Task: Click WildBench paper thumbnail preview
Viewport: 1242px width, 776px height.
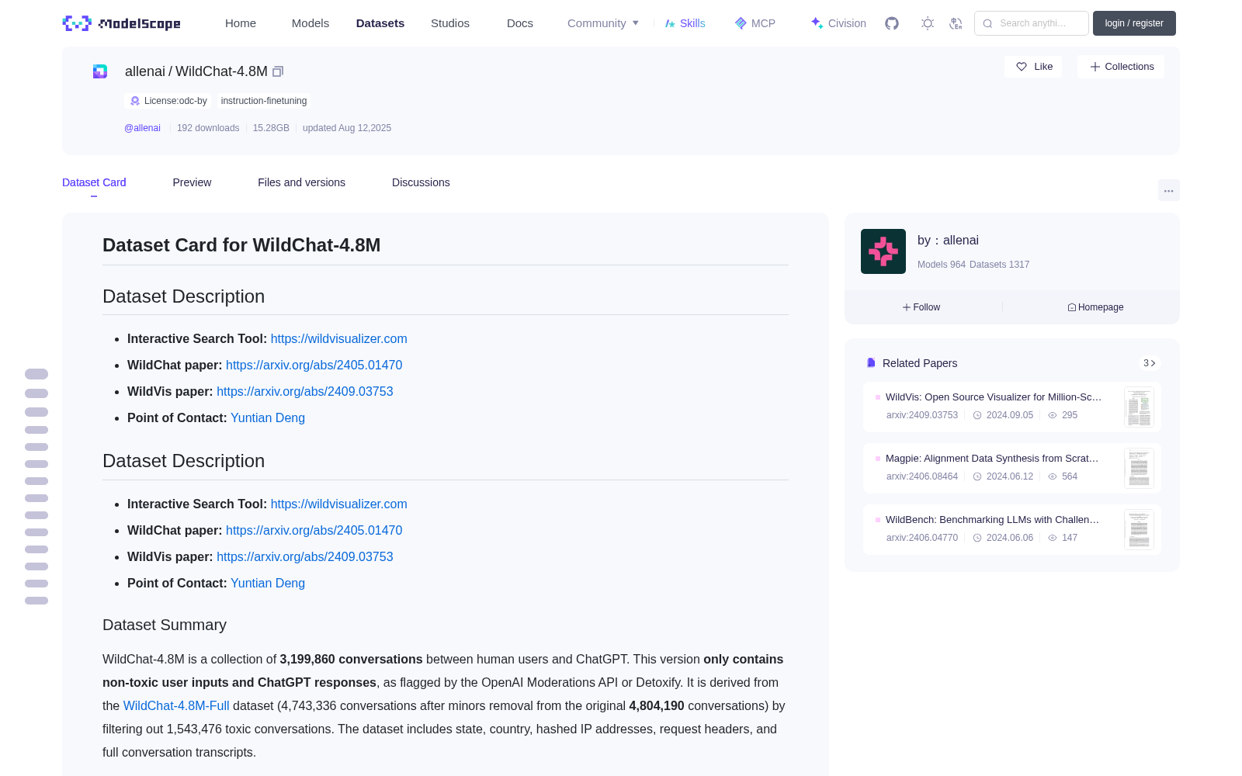Action: (1139, 530)
